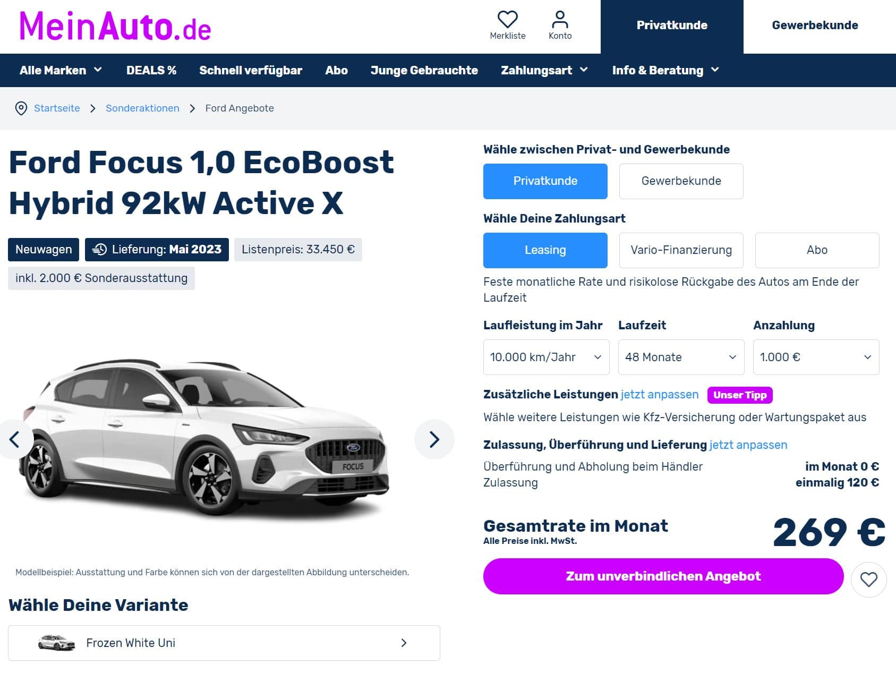896x673 pixels.
Task: Click jetzt anpassen for Zulassung, Überführung
Action: pos(748,445)
